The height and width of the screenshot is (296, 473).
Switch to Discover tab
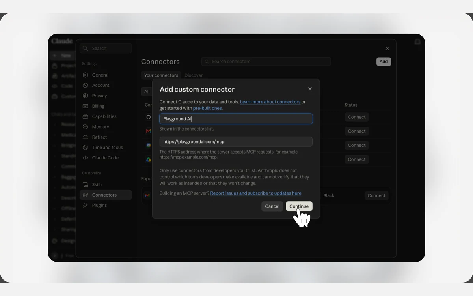click(x=194, y=75)
